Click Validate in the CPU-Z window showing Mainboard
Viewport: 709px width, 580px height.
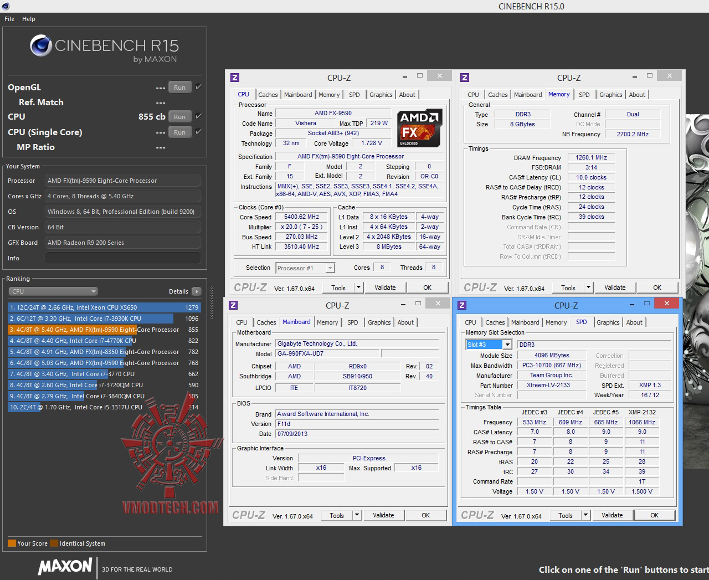383,515
